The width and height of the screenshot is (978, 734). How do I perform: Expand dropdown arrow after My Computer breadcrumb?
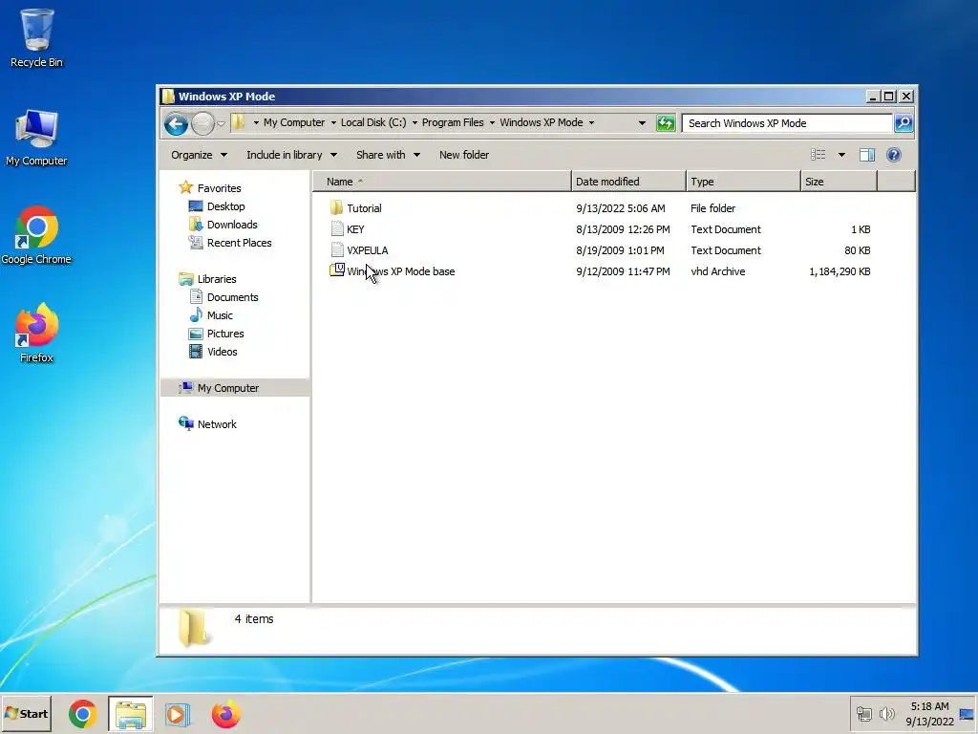(x=333, y=123)
